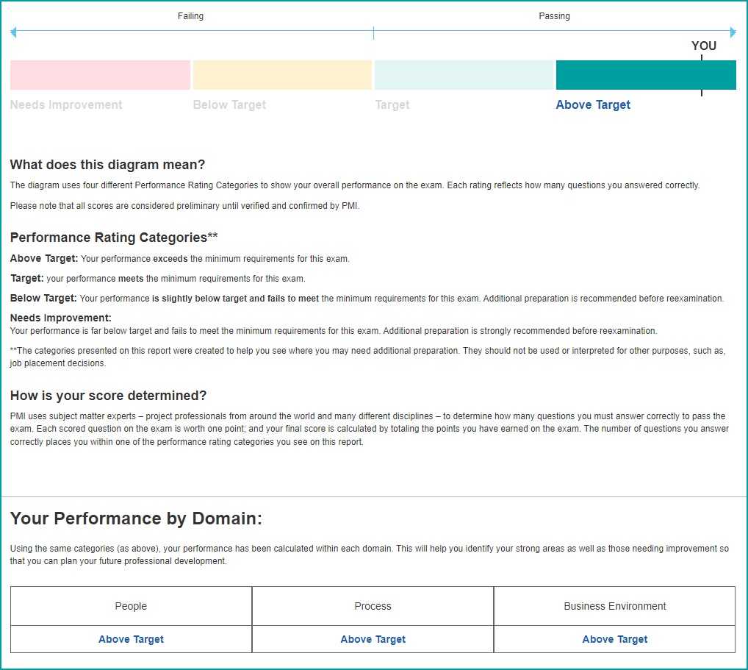748x670 pixels.
Task: Click the YOU score marker label
Action: [x=703, y=46]
